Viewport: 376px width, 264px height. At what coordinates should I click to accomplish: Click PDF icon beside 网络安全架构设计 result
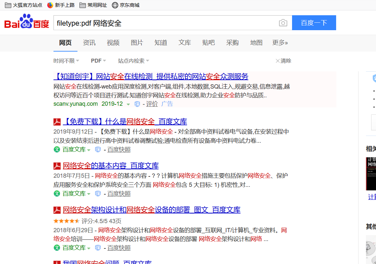click(x=57, y=210)
